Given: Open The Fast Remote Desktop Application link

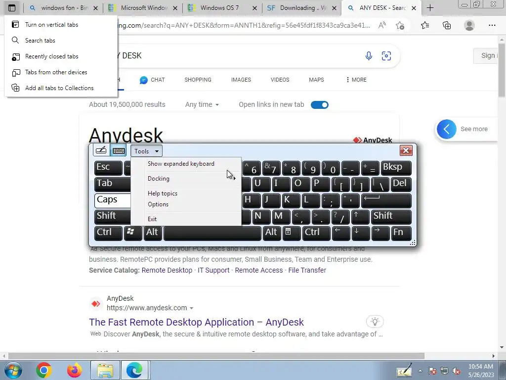Looking at the screenshot, I should tap(196, 322).
